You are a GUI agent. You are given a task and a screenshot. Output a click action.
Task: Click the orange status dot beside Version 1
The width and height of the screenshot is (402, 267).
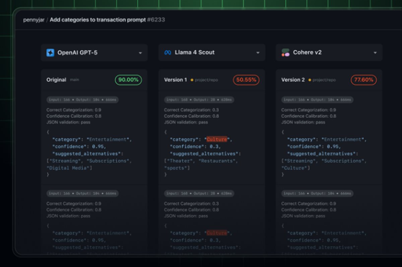[192, 80]
